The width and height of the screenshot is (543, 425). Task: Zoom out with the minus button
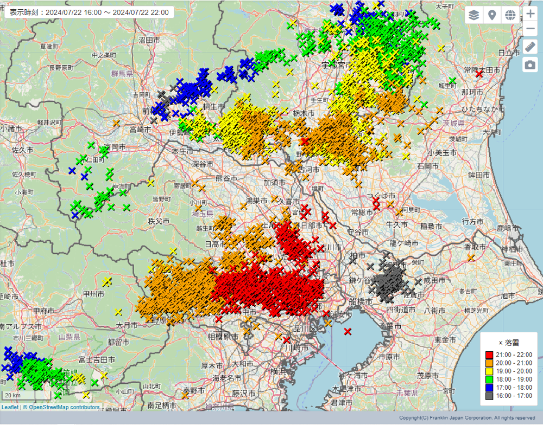(x=530, y=28)
